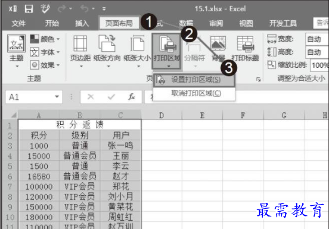Click the confirm checkmark in formula bar
The width and height of the screenshot is (329, 229).
click(111, 97)
